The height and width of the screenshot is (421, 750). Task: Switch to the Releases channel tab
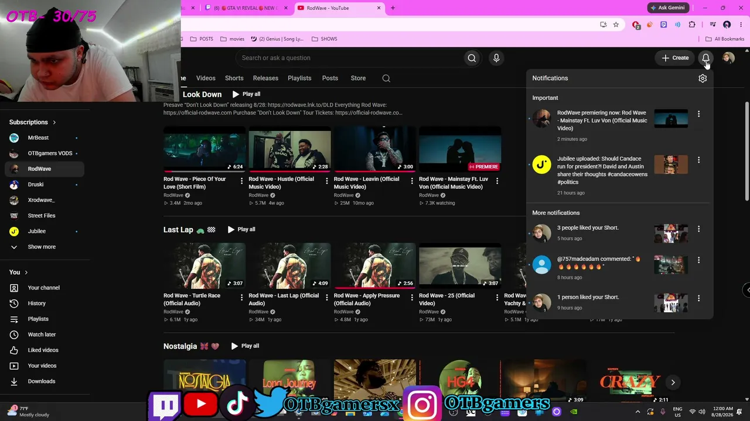point(265,78)
